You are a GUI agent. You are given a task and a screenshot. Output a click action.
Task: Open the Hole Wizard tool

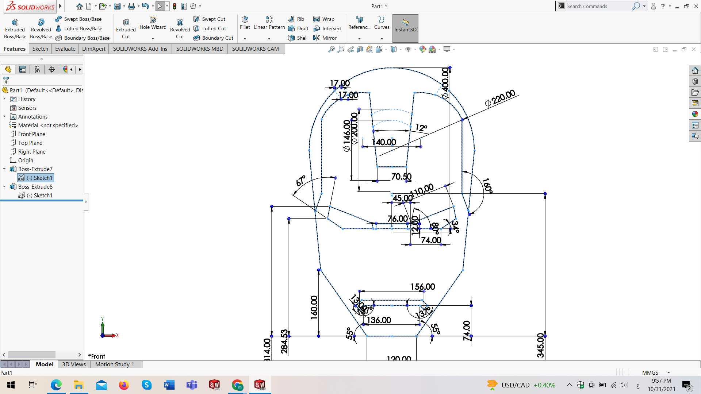point(153,23)
